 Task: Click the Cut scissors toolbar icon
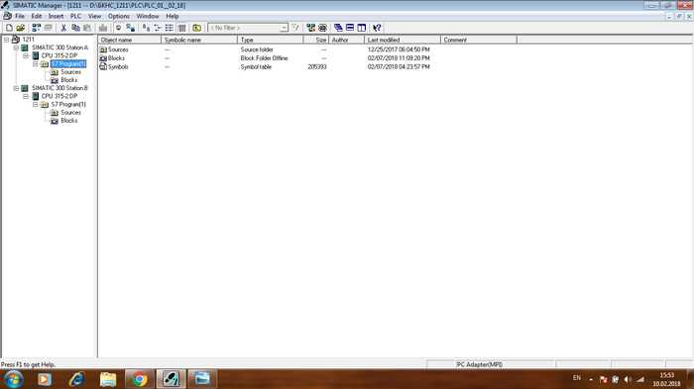[63, 28]
